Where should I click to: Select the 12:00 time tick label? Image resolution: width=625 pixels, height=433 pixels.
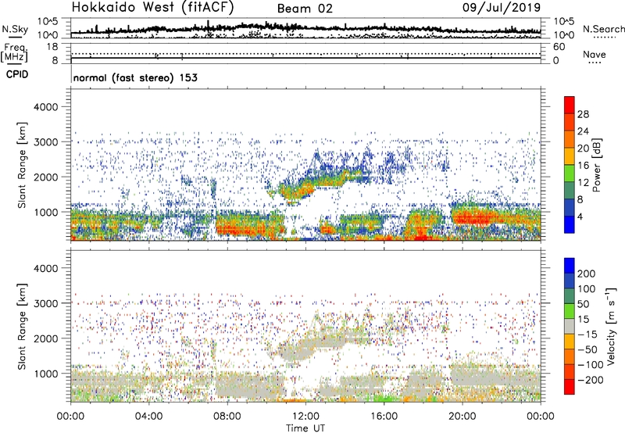tap(305, 417)
